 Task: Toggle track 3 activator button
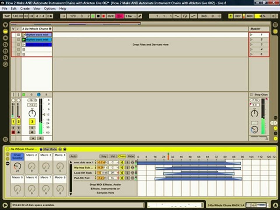[32, 122]
